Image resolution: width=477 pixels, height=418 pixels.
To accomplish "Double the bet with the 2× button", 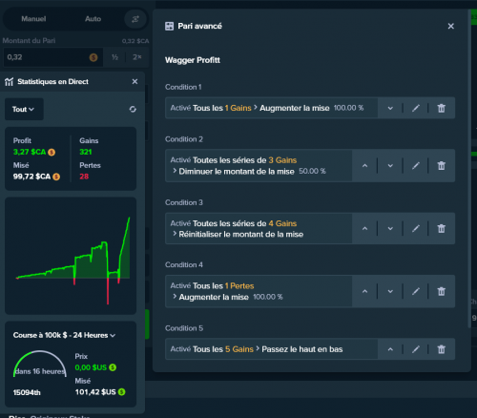I will coord(137,57).
